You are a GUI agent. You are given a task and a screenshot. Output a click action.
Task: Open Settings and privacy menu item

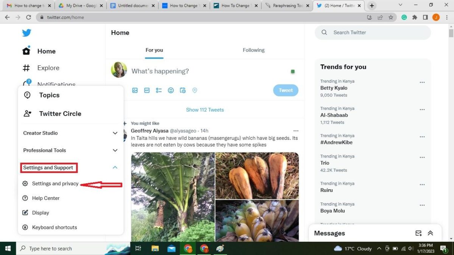click(55, 184)
